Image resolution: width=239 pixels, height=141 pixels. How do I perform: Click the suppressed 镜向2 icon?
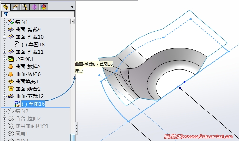pyautogui.click(x=11, y=111)
